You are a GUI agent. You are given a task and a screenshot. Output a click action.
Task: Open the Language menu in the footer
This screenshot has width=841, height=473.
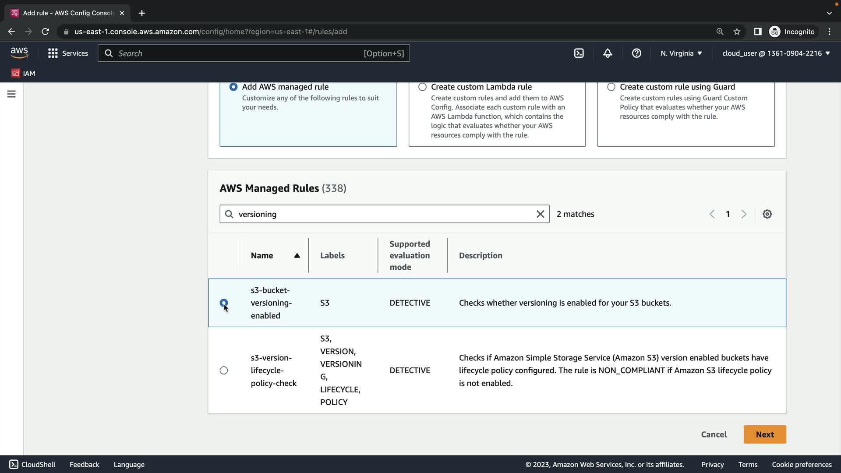click(129, 465)
